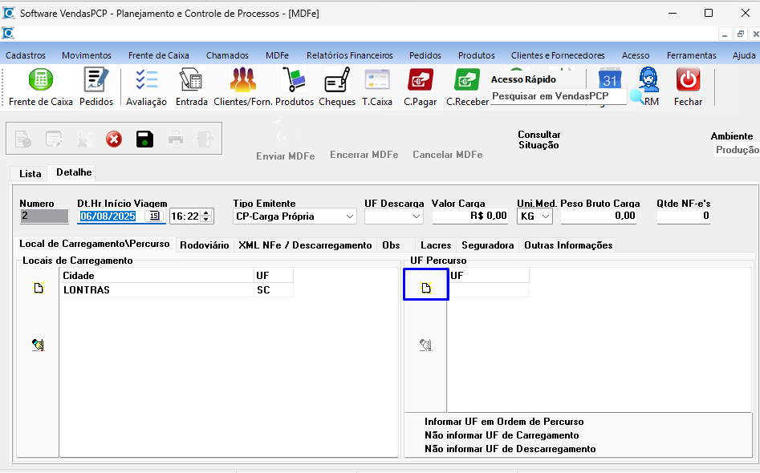Viewport: 760px width, 473px height.
Task: Open calendar picker for Dt.Hr Início Viagem
Action: 152,216
